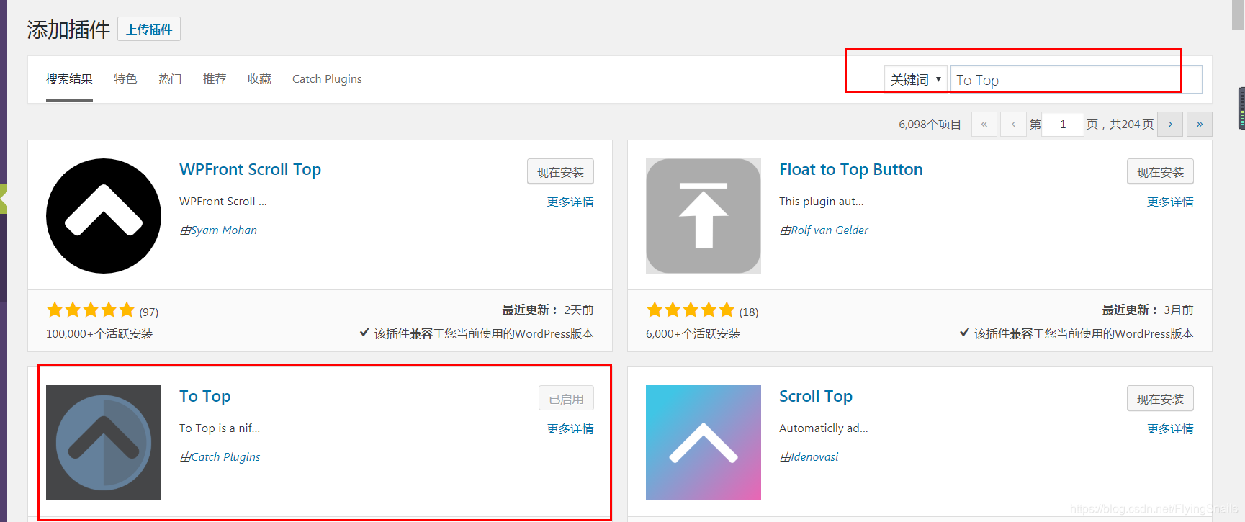The height and width of the screenshot is (522, 1245).
Task: Visit author Syam Mohan link
Action: (x=224, y=230)
